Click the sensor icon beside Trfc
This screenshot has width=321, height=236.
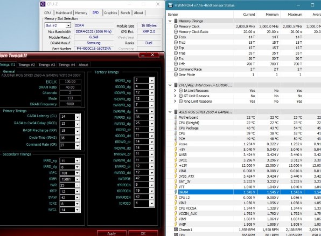click(176, 64)
